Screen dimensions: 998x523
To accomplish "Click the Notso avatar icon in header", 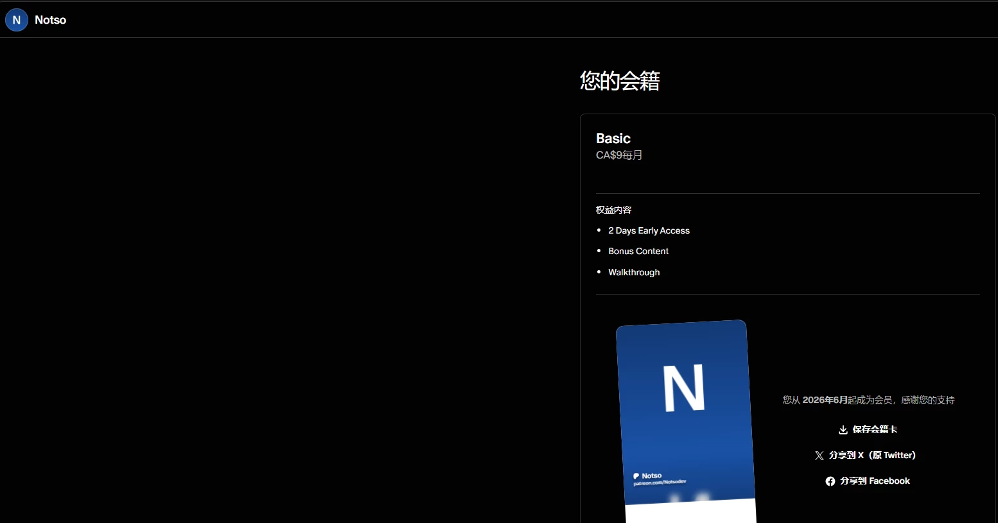I will click(x=17, y=20).
